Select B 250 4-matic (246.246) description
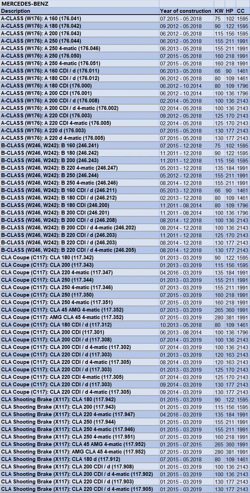250x493 pixels. click(79, 183)
